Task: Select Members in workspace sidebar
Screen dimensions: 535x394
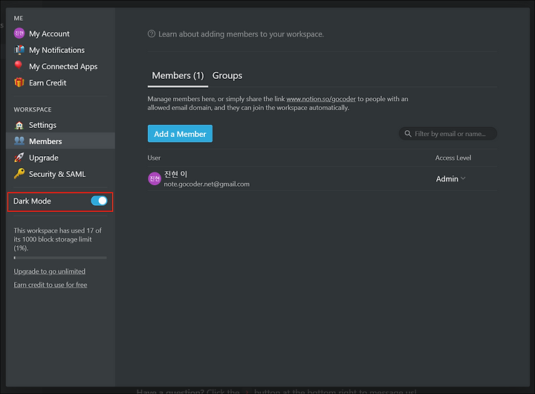Action: [60, 141]
